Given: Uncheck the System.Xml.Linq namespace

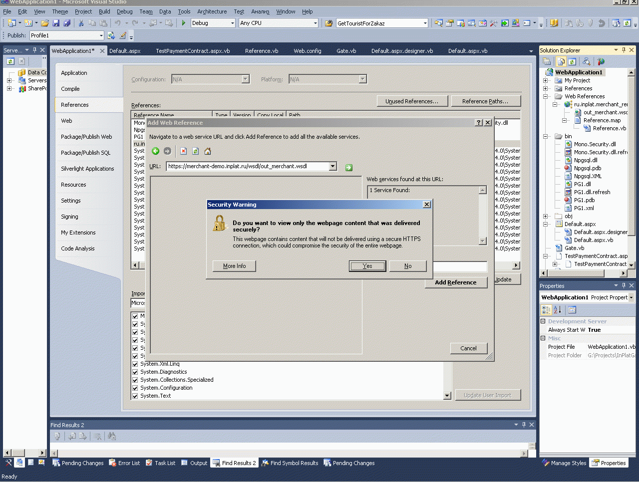Looking at the screenshot, I should (x=135, y=364).
